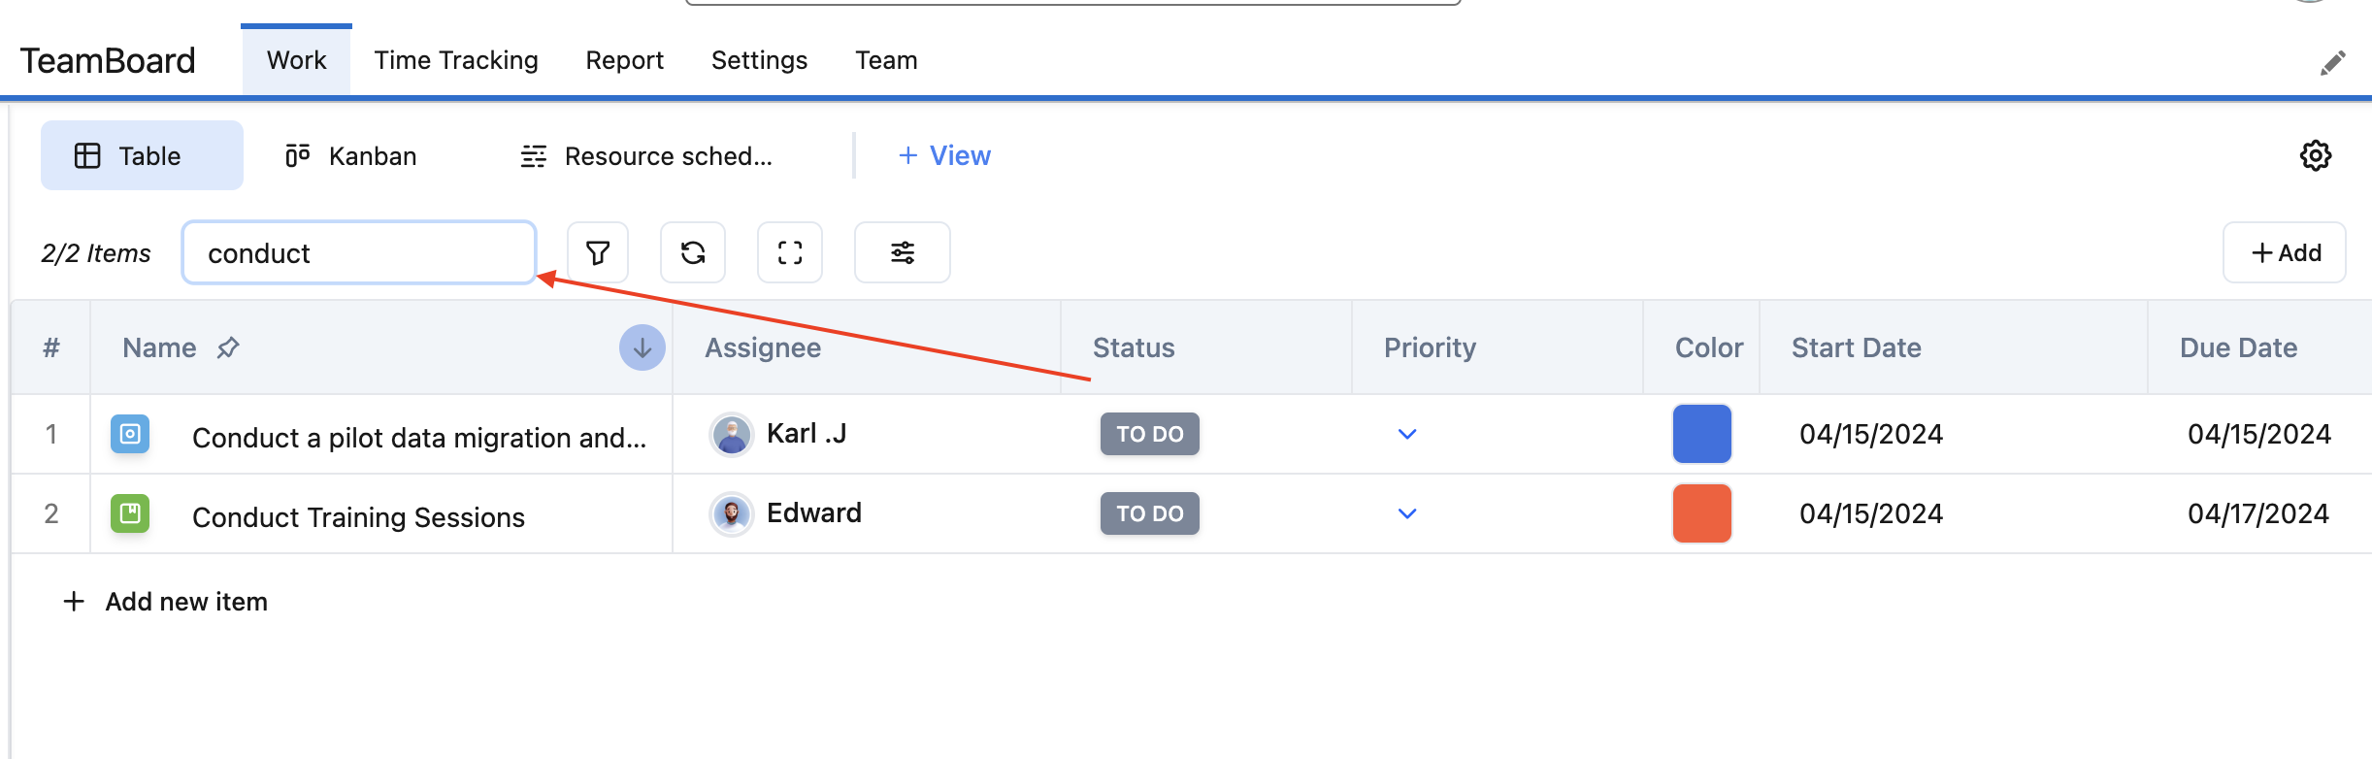Switch to the Time Tracking tab
Viewport: 2372px width, 759px height.
(x=456, y=60)
